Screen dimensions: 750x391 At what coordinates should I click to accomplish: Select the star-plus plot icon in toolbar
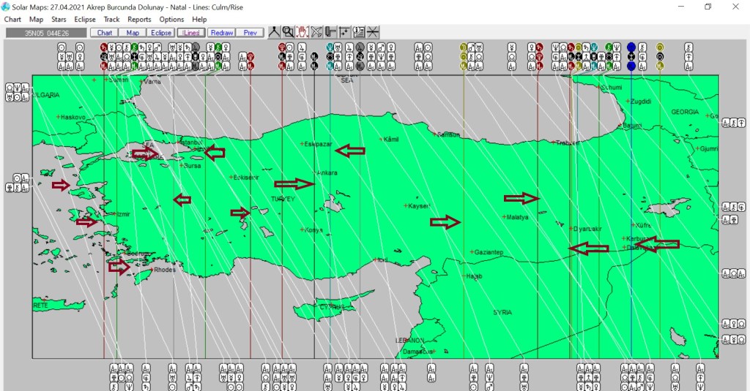click(x=344, y=32)
